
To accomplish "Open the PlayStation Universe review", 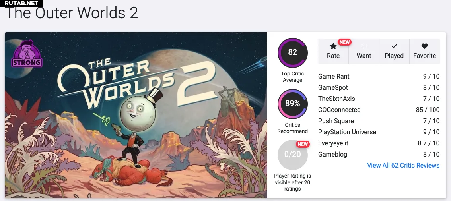I will (347, 132).
